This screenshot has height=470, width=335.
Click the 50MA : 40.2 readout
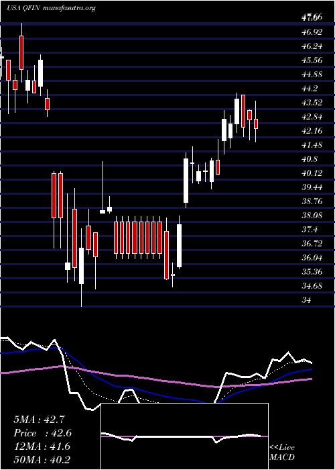point(42,460)
